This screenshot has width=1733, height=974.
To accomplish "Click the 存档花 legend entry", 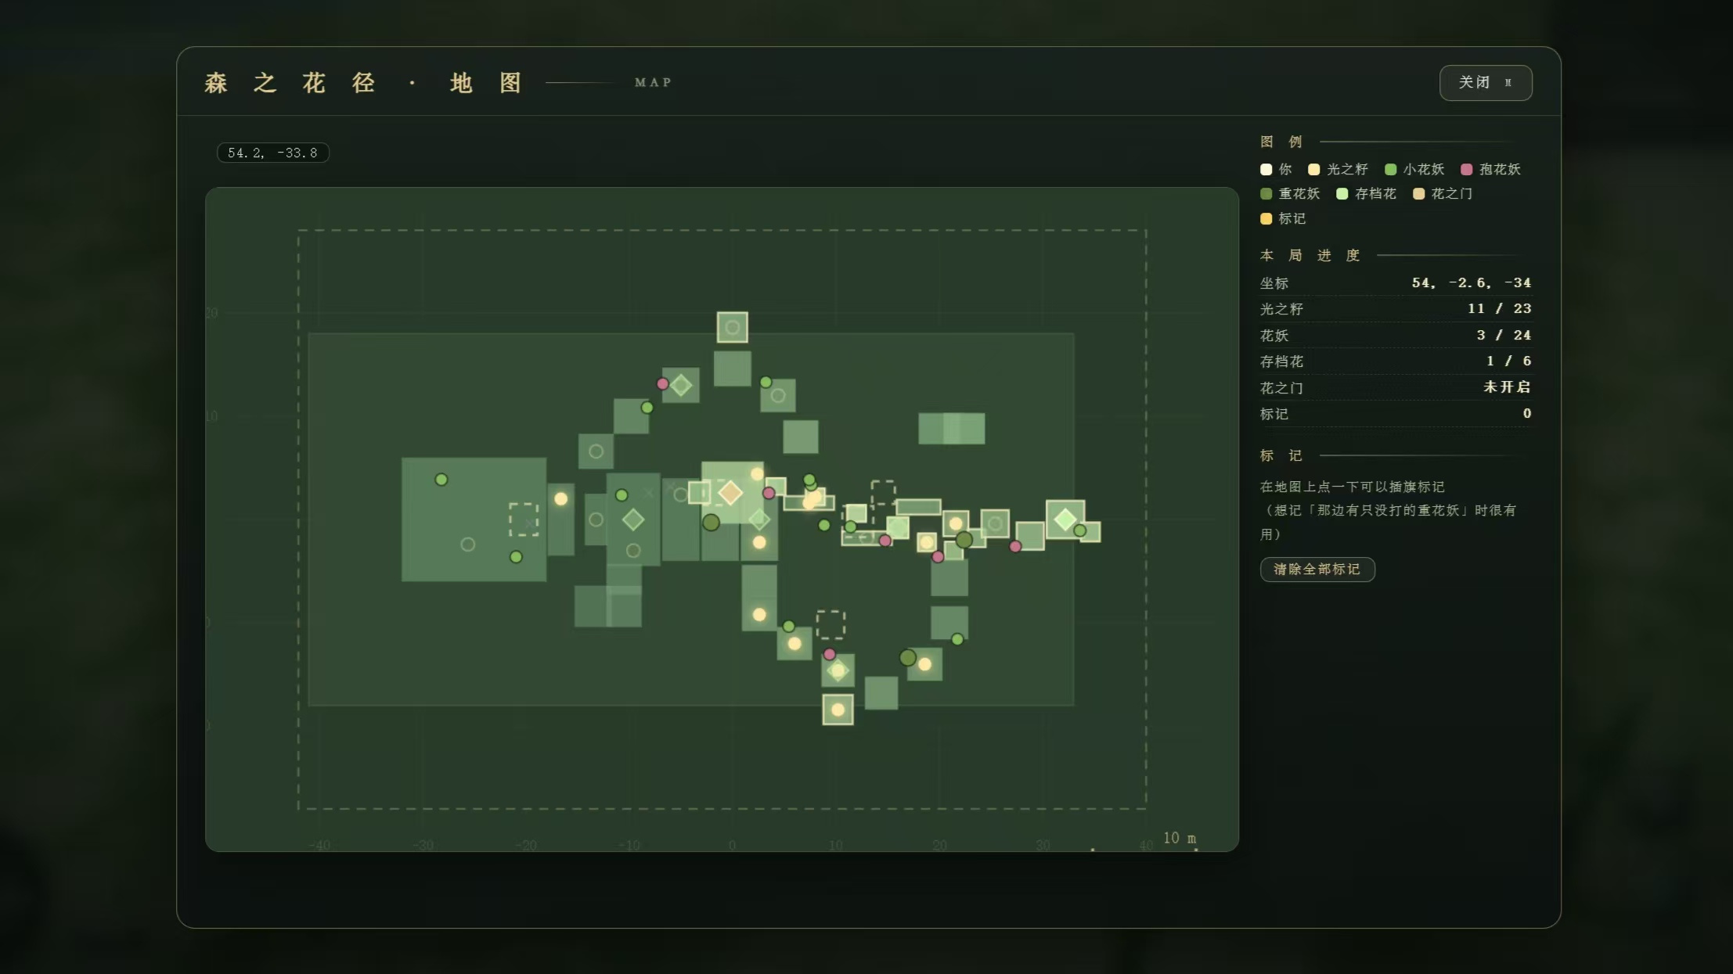I will tap(1366, 193).
